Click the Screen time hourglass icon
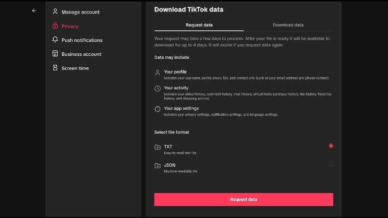This screenshot has height=218, width=388. pyautogui.click(x=55, y=68)
